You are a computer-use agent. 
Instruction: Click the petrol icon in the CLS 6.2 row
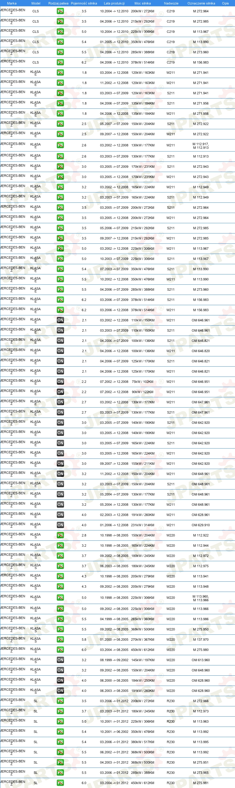(60, 62)
